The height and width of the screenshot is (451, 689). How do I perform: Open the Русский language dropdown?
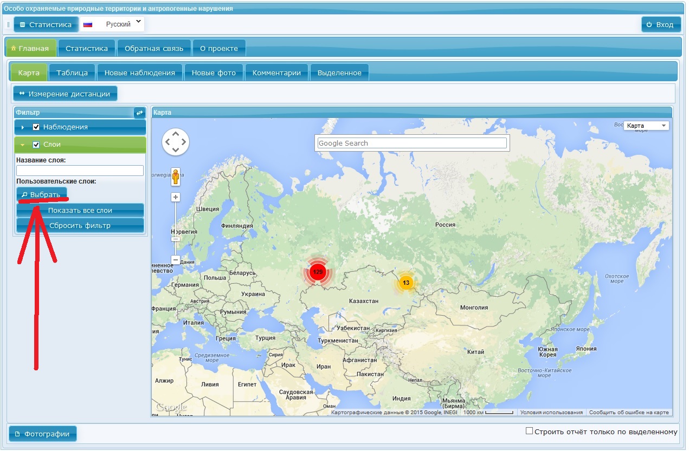pyautogui.click(x=113, y=24)
